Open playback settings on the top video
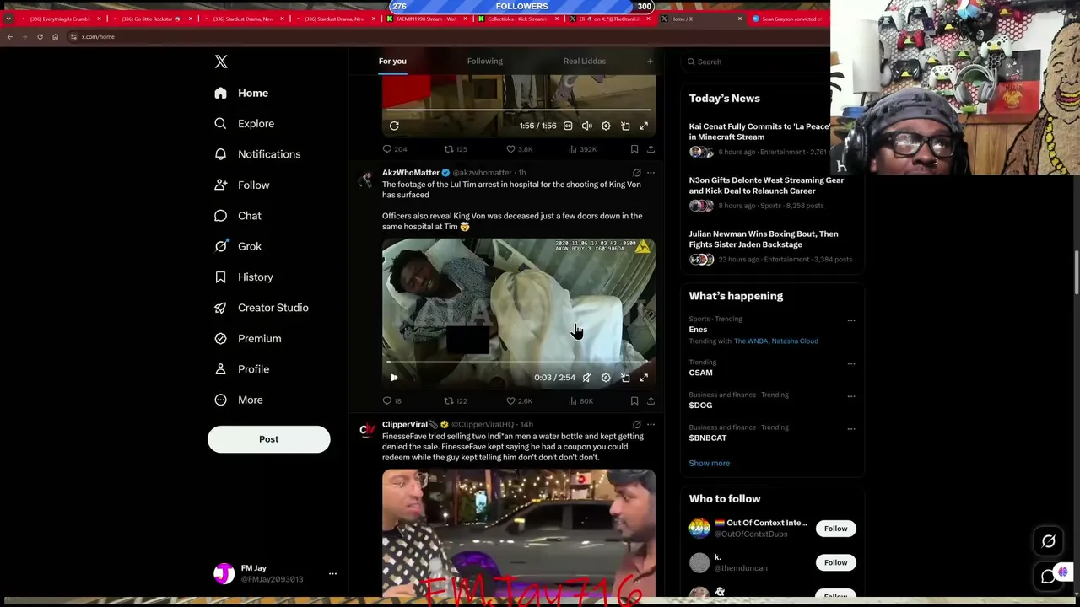This screenshot has width=1080, height=607. 606,126
